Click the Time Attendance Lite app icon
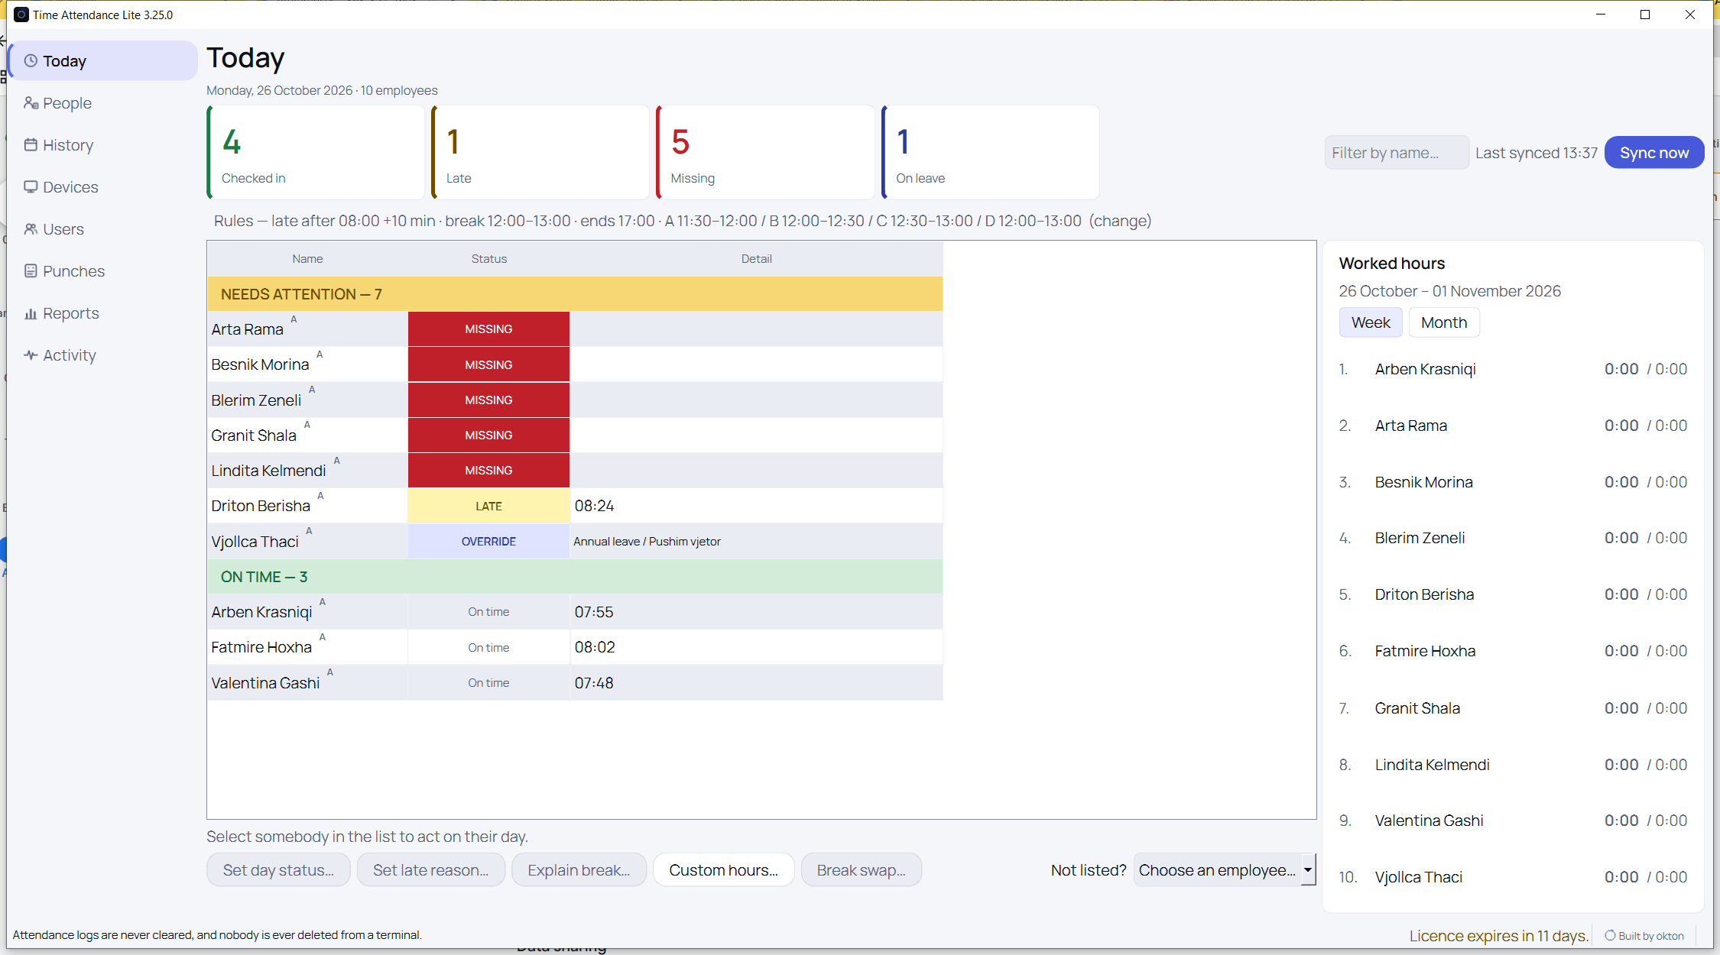 tap(21, 15)
